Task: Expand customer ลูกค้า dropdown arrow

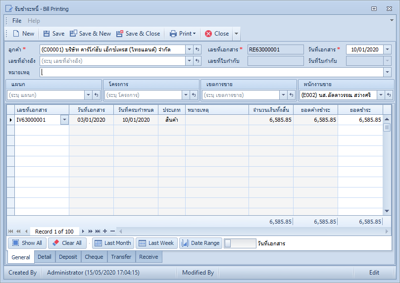Action: pyautogui.click(x=189, y=49)
